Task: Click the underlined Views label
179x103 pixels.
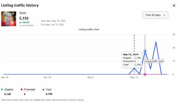Action: point(23,13)
